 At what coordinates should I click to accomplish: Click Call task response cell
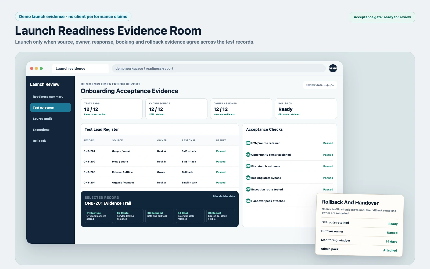pos(187,172)
